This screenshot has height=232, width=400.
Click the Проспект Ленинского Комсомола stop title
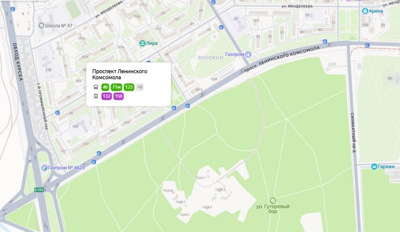click(119, 74)
